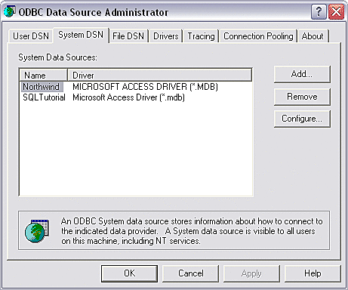Click the globe data source icon in info box
Viewport: 348px width, 290px height.
point(37,231)
